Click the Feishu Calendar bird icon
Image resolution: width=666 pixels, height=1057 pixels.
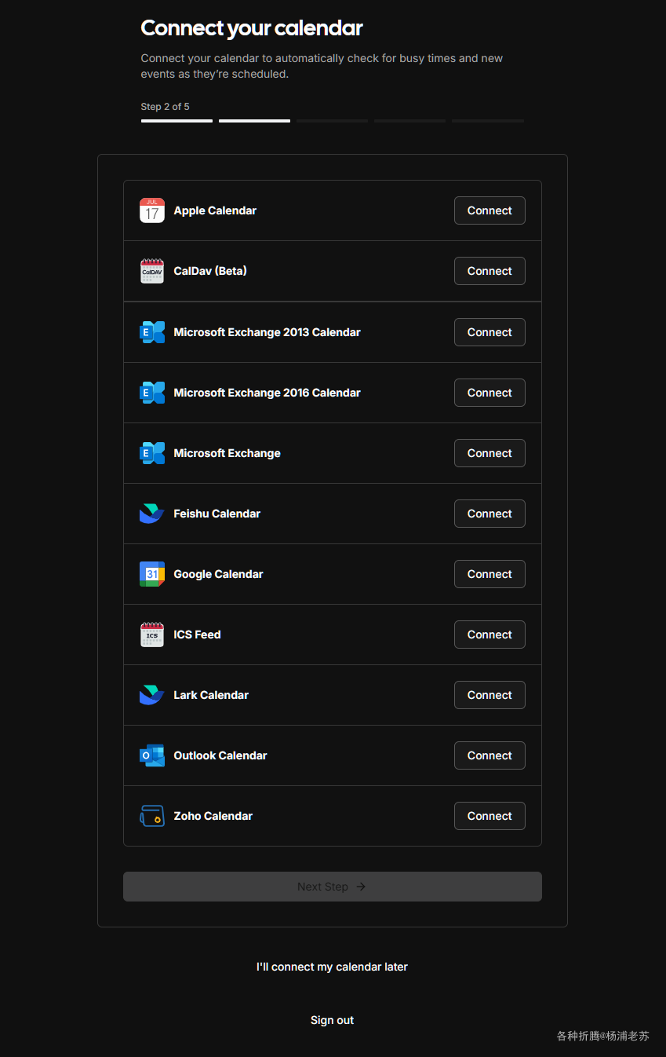[x=152, y=514]
